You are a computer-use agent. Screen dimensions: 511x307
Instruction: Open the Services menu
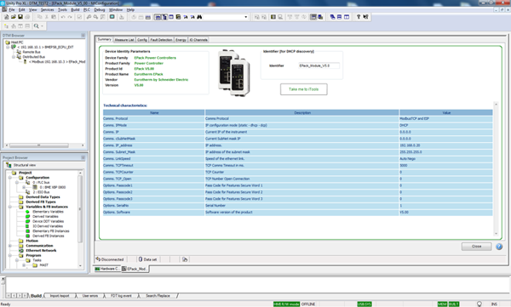tap(47, 9)
